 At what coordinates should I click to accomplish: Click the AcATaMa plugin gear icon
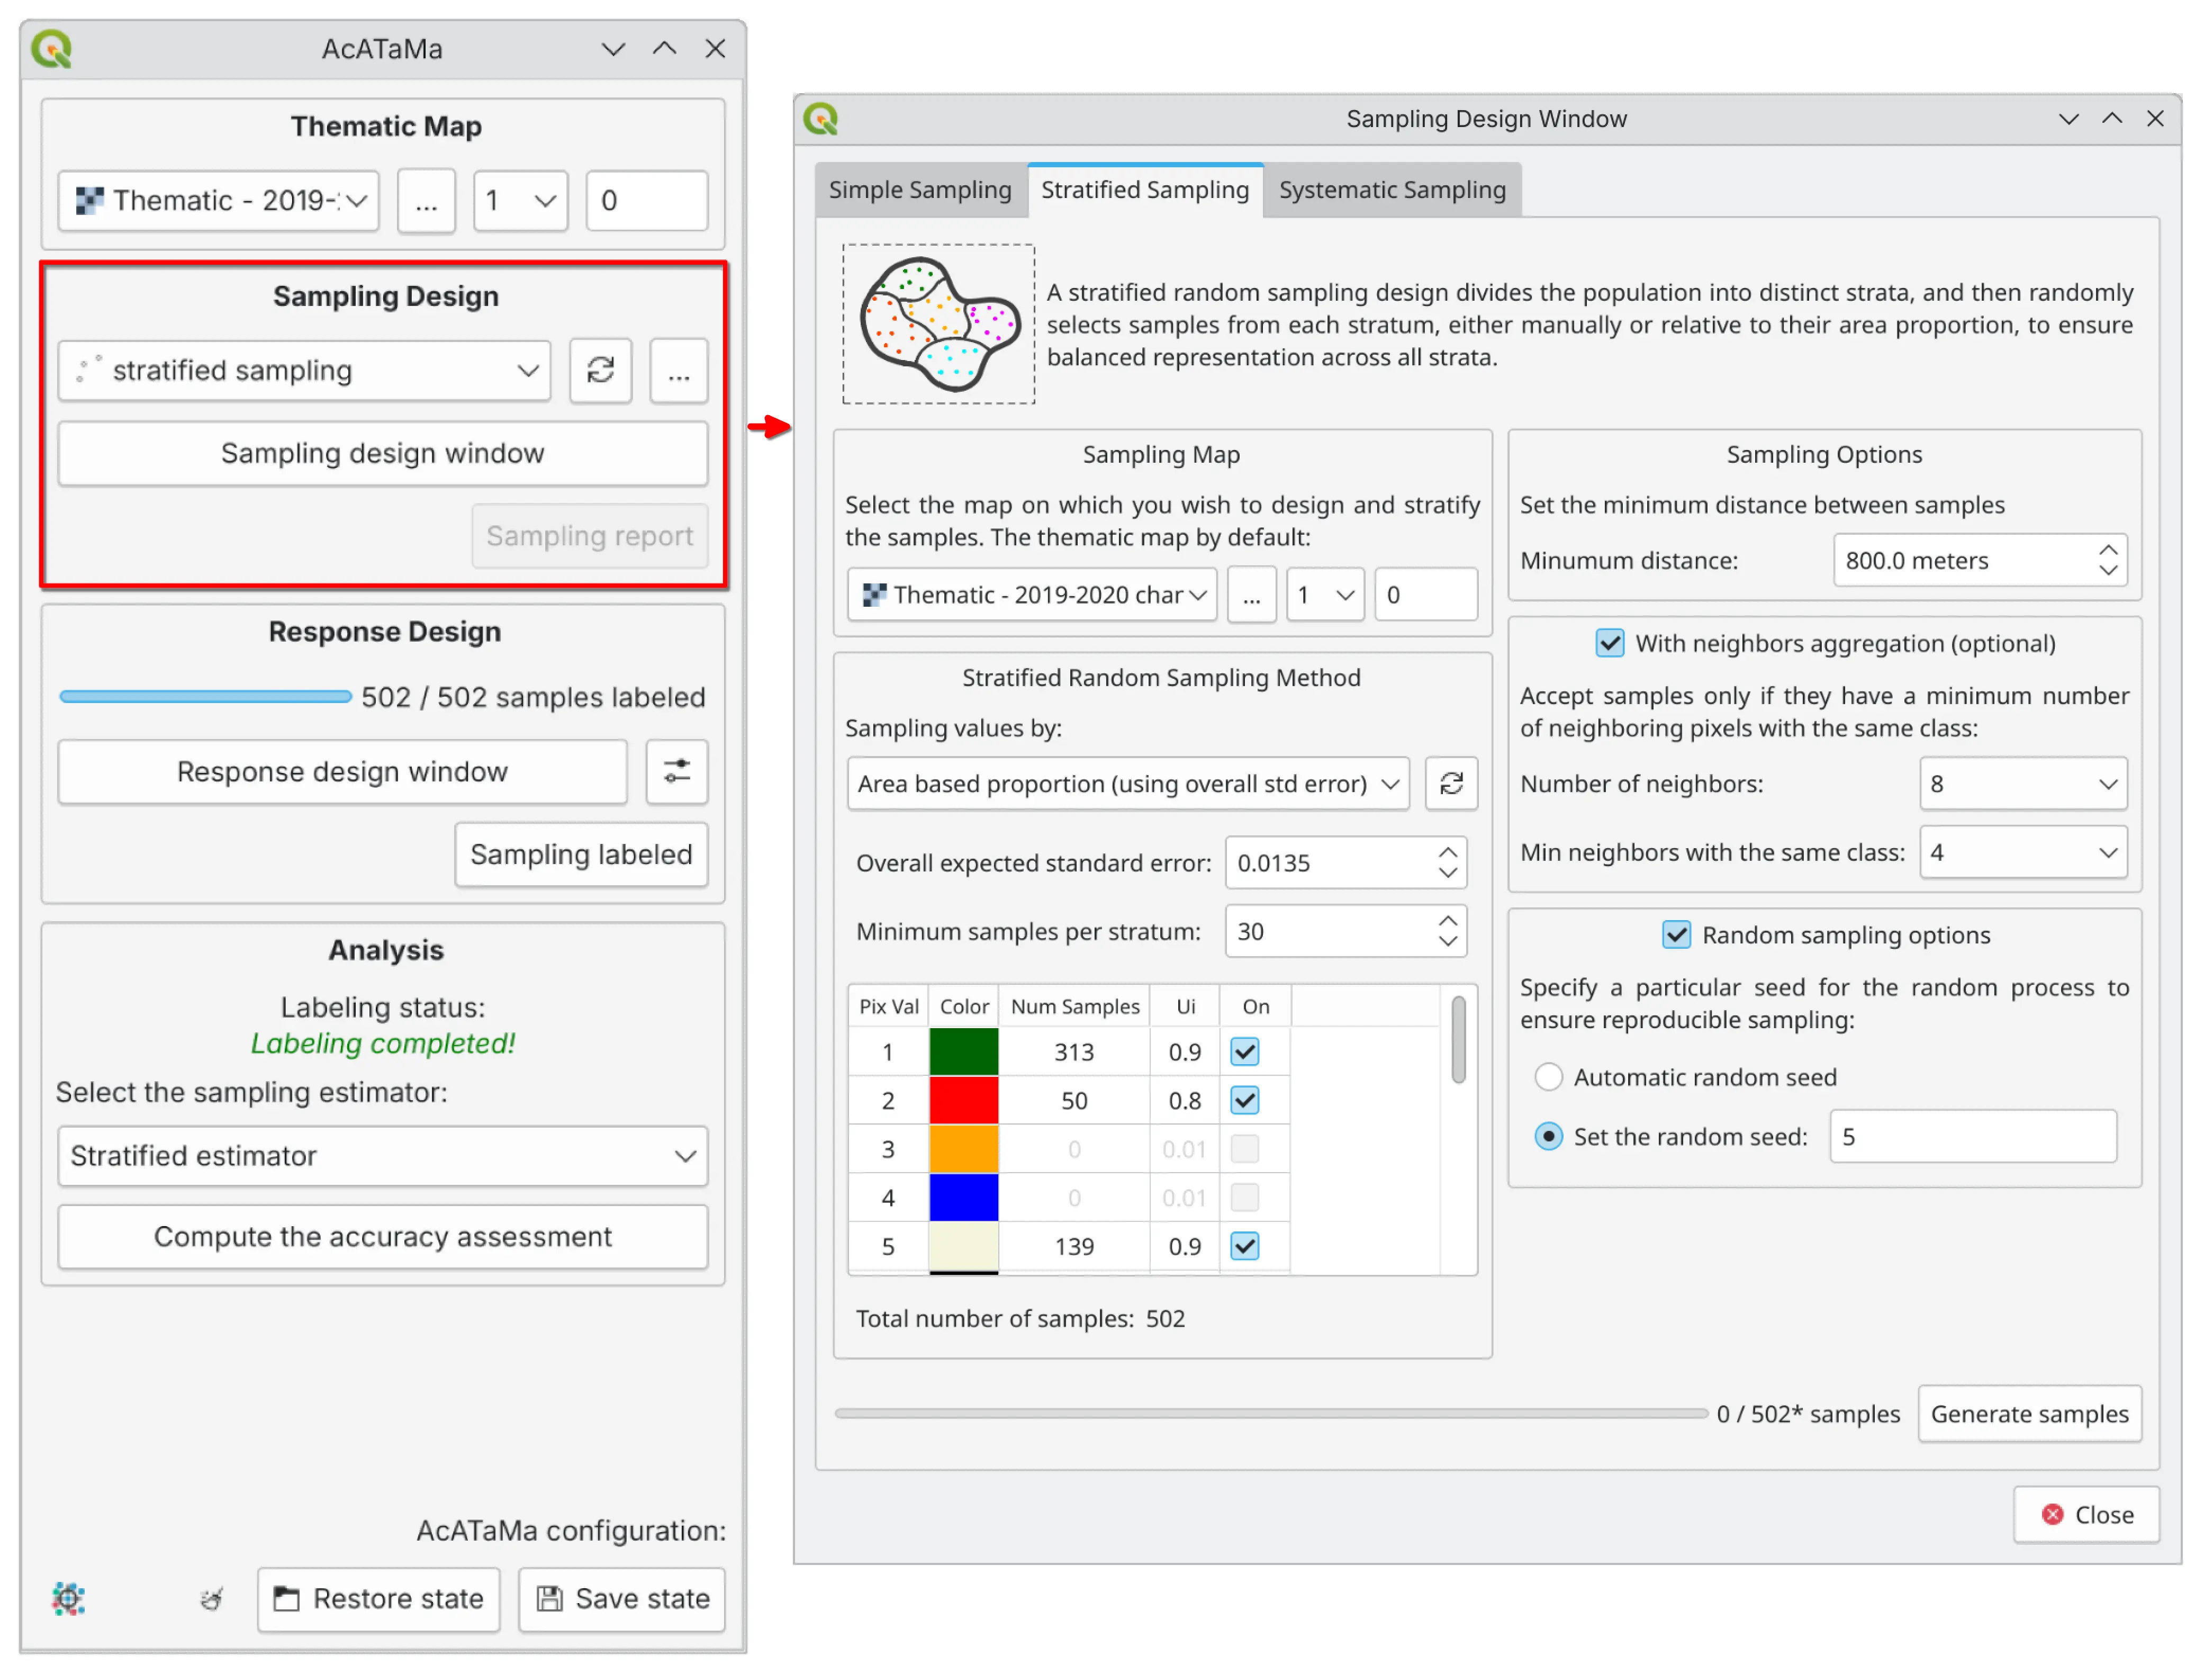click(68, 1597)
